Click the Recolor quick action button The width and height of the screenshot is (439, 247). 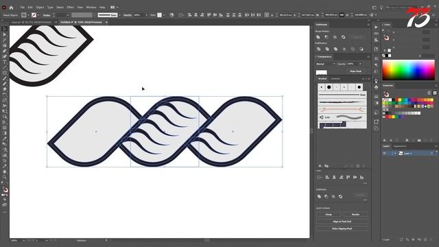coord(355,215)
